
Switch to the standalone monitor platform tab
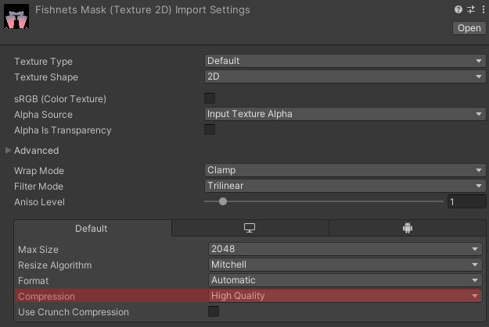click(250, 228)
